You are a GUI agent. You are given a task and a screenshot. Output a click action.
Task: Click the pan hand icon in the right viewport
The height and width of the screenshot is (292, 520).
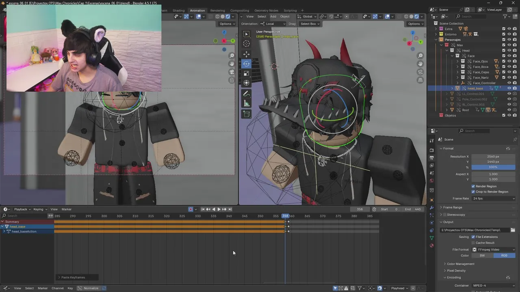point(420,64)
